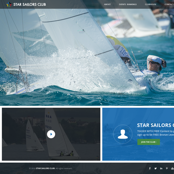Click the member profile silhouette icon
174x174 pixels.
point(123,134)
